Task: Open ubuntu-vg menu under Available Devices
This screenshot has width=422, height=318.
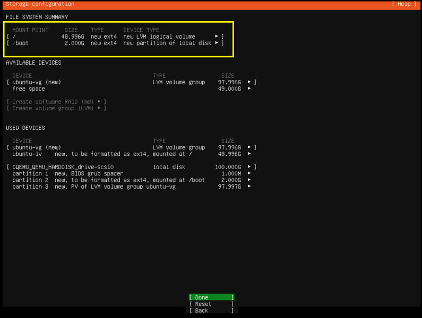Action: pos(249,82)
